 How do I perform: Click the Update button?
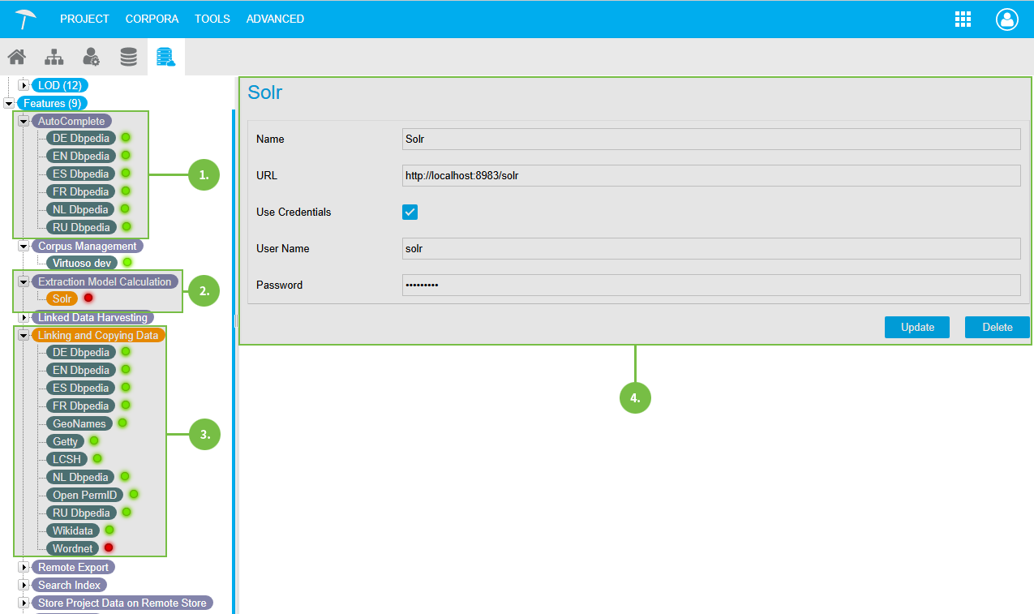[x=916, y=327]
